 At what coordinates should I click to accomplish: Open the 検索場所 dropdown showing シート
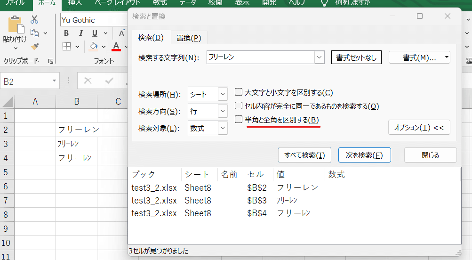[223, 94]
